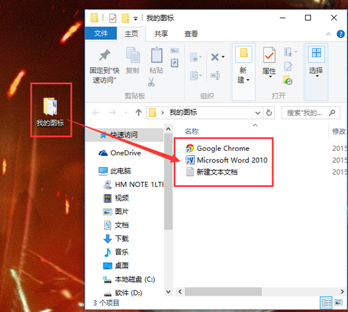Click the Copy icon in the ribbon
The width and height of the screenshot is (348, 312).
[x=133, y=54]
